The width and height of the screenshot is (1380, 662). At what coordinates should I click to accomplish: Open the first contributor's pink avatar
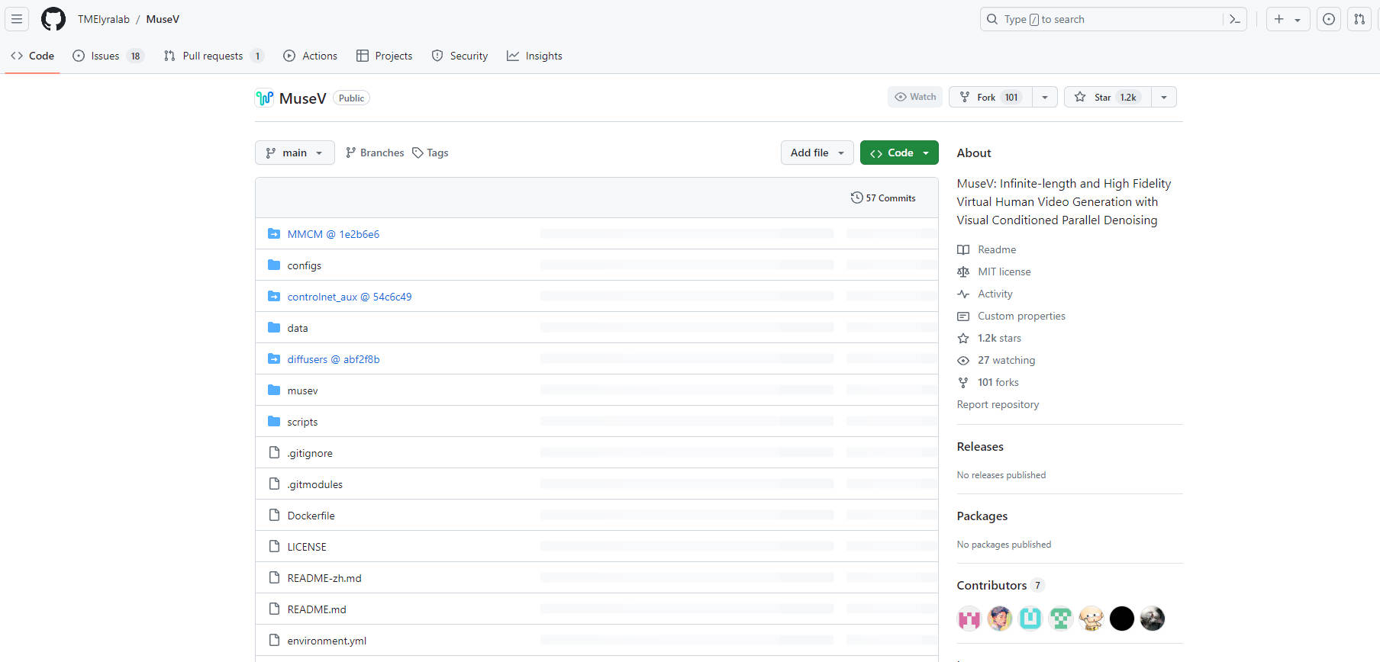[x=969, y=619]
